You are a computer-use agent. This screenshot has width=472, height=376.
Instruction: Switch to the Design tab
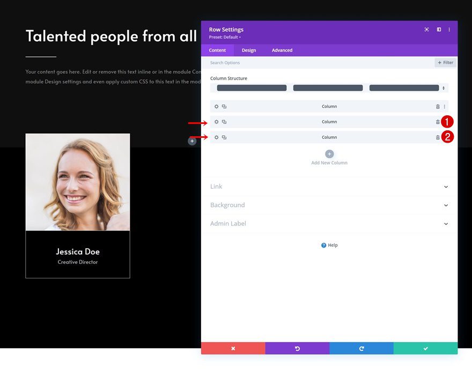tap(249, 50)
